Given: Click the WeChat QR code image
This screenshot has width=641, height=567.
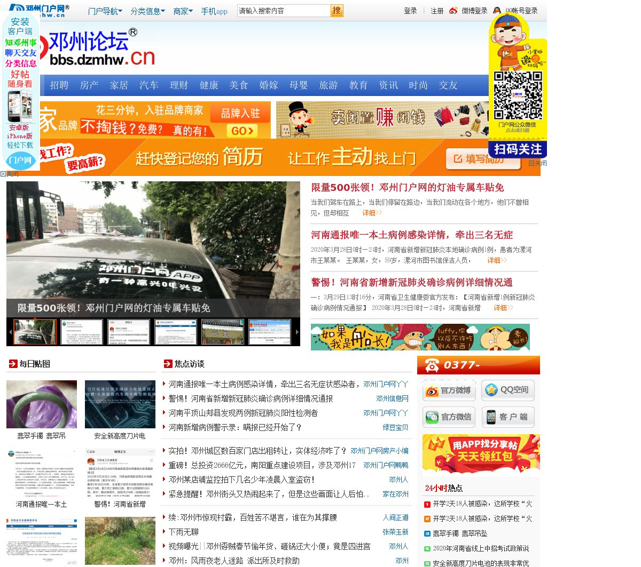Looking at the screenshot, I should [x=518, y=95].
